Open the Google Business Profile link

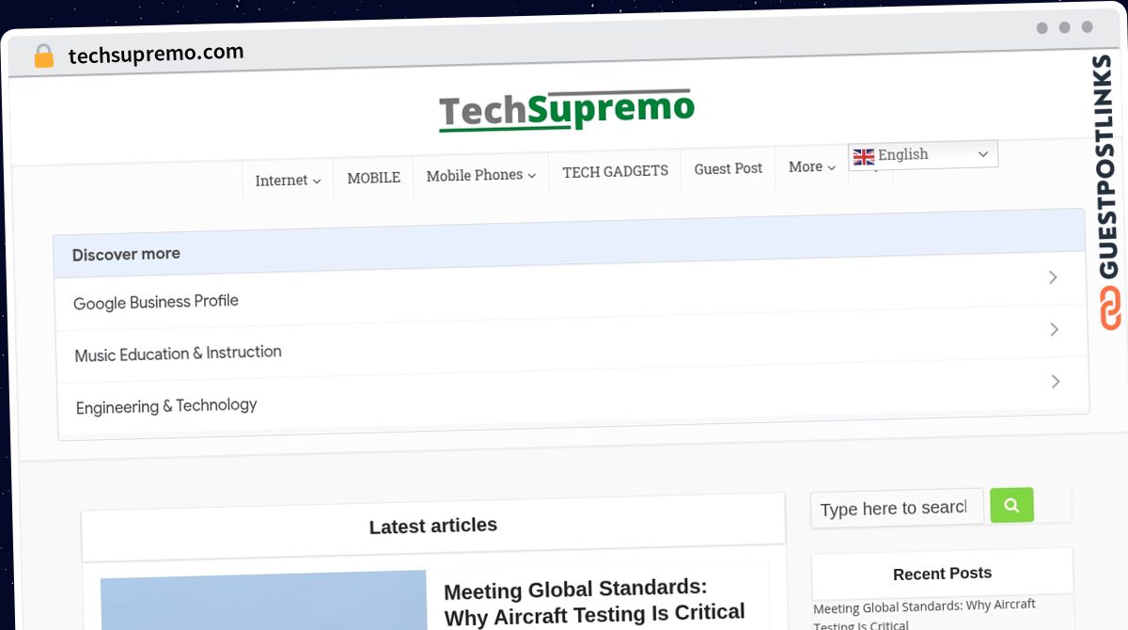156,302
